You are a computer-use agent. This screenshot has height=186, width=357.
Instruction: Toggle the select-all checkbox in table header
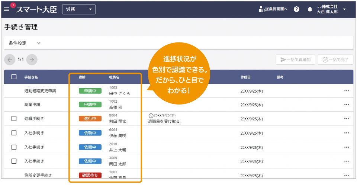tap(14, 77)
